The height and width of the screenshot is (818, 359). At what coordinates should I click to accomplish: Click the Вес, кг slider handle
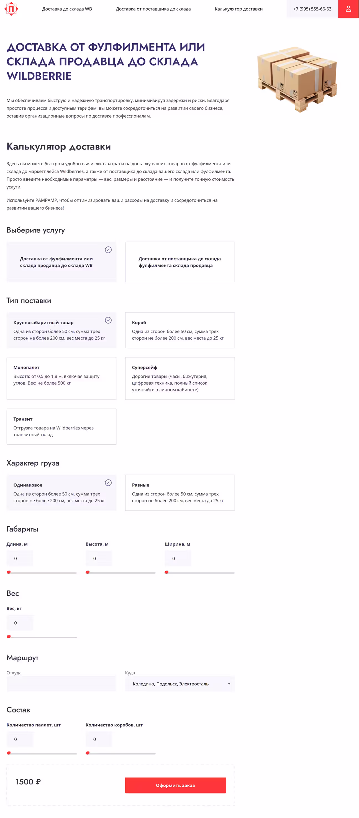(9, 636)
